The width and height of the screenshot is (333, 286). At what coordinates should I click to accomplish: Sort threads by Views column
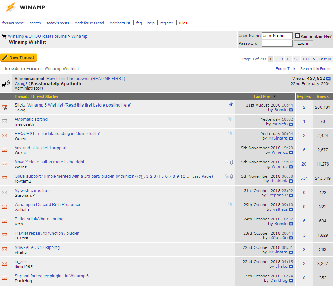[323, 96]
